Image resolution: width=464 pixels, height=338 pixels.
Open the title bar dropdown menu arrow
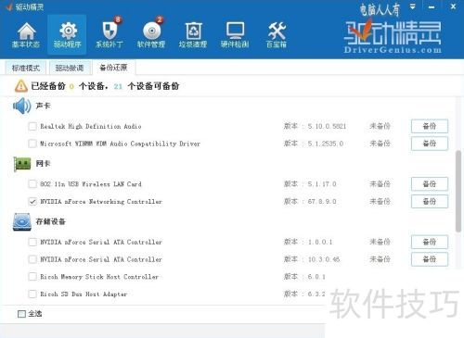pyautogui.click(x=413, y=6)
